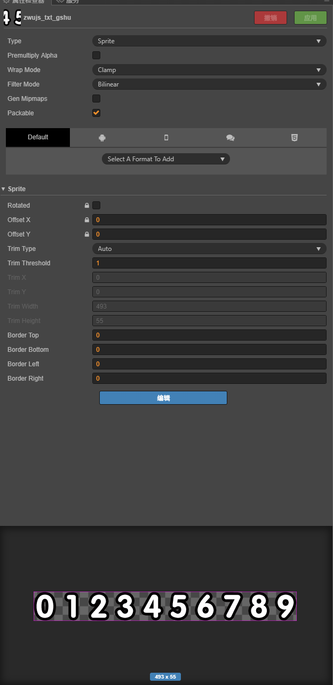This screenshot has height=685, width=333.
Task: Click the sprite thumbnail icon beside zwujs_txt_gshu
Action: [12, 18]
